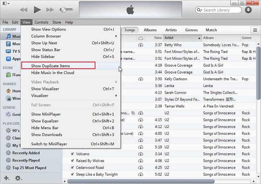Click cloud download icon for Volcano

(141, 154)
